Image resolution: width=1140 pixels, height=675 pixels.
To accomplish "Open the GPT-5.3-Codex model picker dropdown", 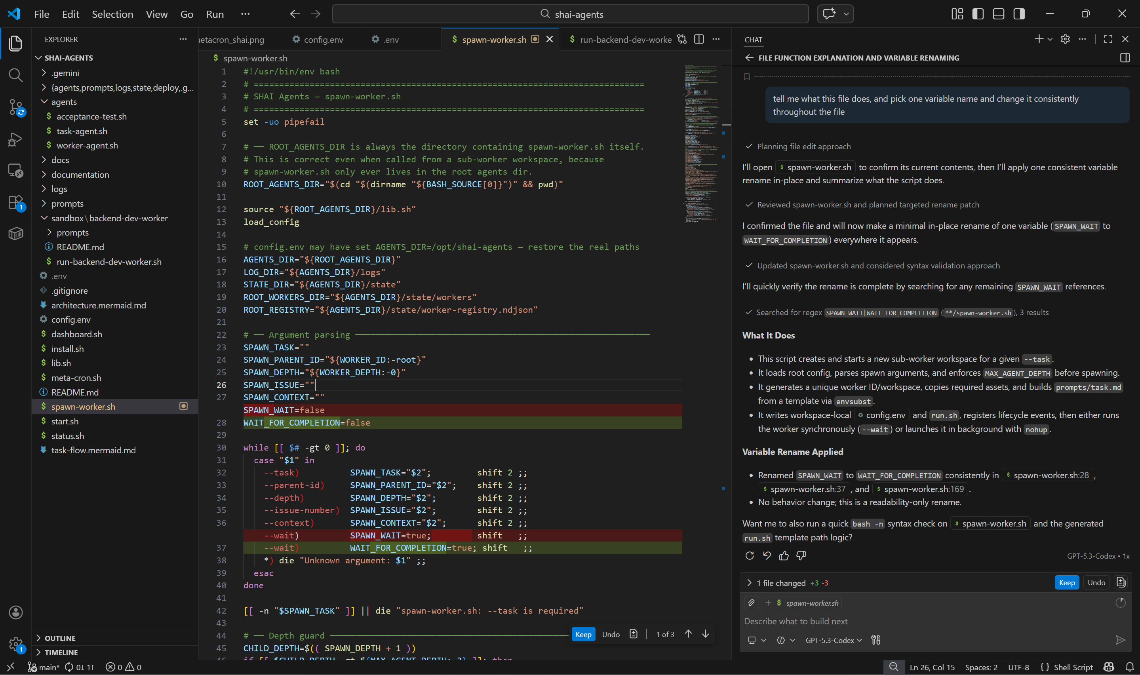I will pyautogui.click(x=834, y=640).
